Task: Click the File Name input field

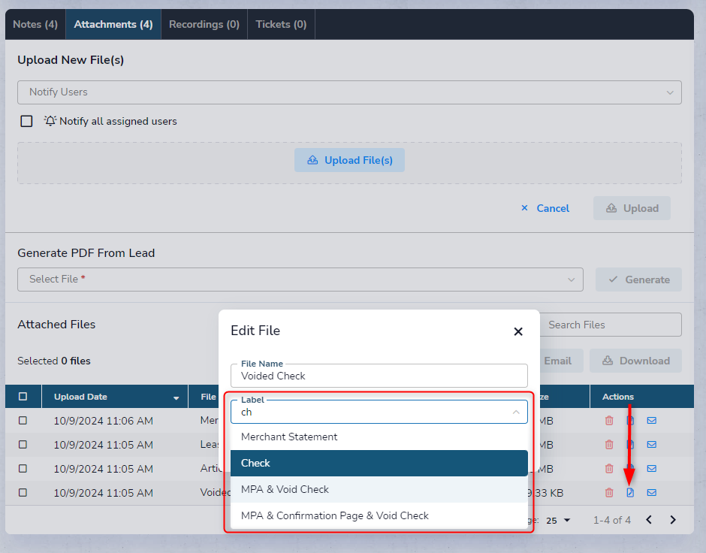Action: (x=379, y=376)
